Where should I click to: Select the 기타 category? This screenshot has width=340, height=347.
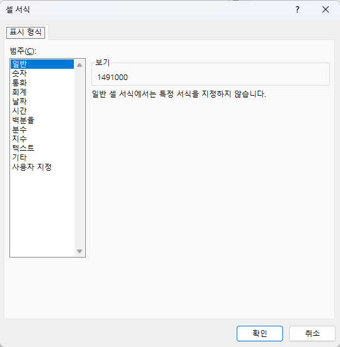pos(42,158)
